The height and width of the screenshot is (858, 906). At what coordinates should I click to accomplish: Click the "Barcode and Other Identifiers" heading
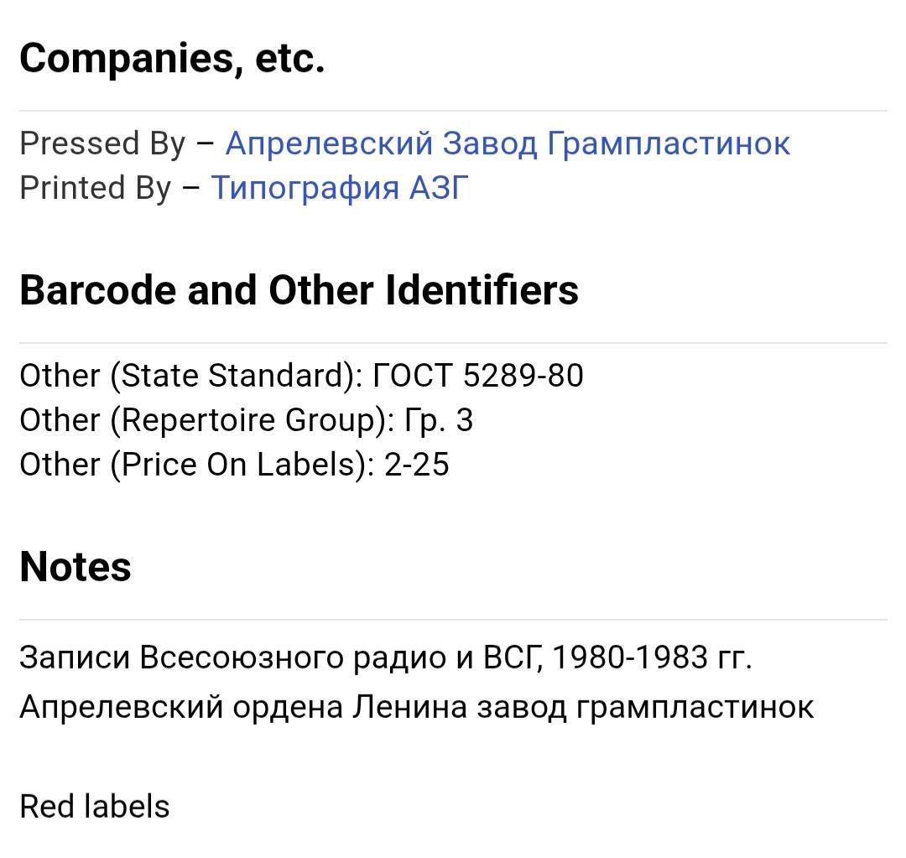click(x=299, y=290)
